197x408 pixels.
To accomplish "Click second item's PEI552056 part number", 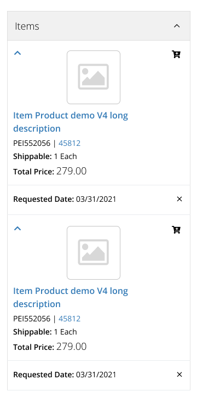I will 32,319.
